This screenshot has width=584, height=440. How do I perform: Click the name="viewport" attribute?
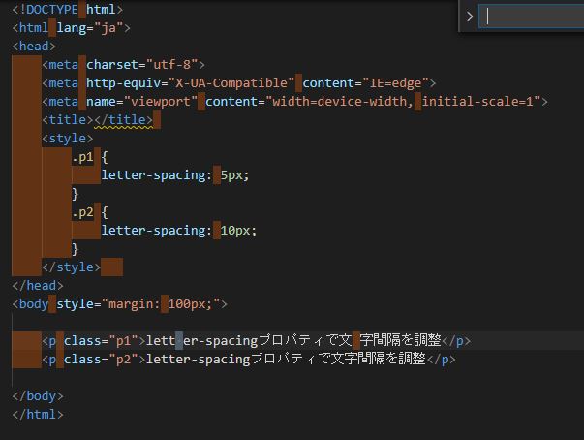[x=142, y=102]
